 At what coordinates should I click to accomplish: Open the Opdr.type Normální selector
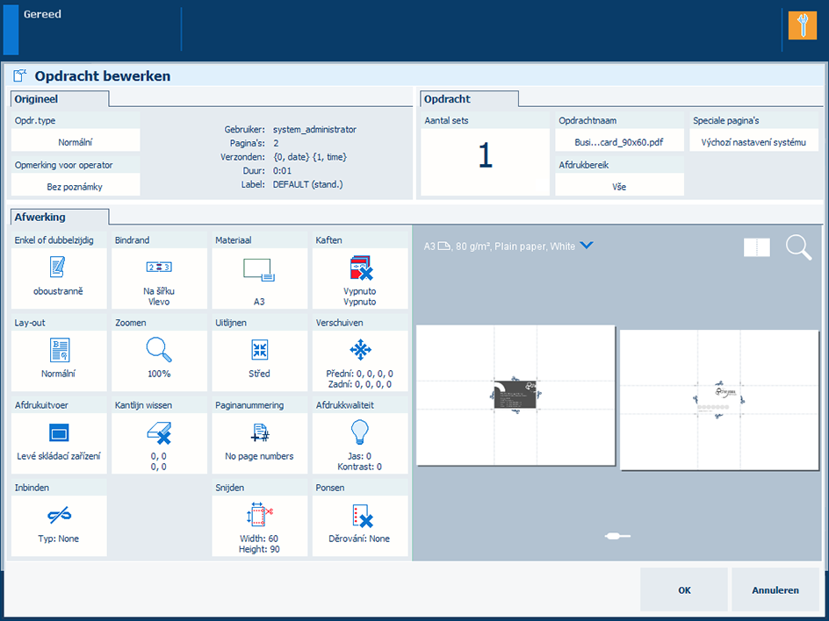[x=76, y=141]
